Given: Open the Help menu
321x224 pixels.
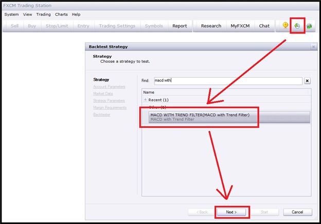Looking at the screenshot, I should tap(76, 14).
